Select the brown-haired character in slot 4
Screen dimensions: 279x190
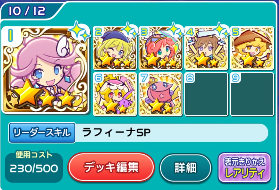click(206, 48)
